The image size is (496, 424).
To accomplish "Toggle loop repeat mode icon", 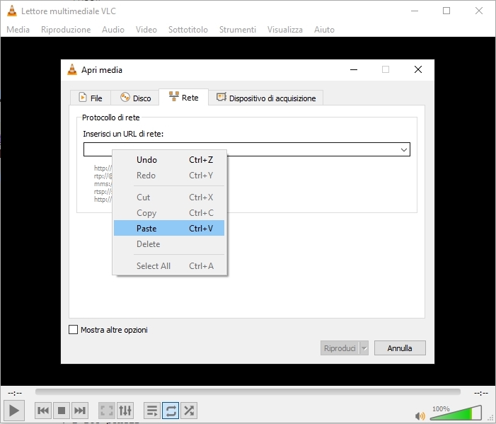I will tap(171, 411).
